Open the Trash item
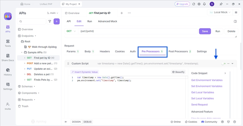 [x=23, y=106]
